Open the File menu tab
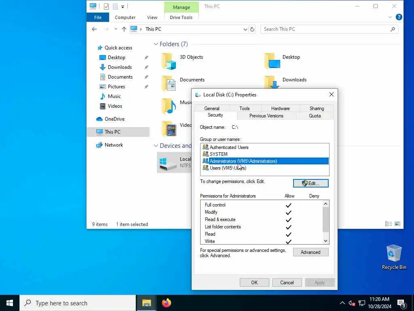Image resolution: width=414 pixels, height=311 pixels. [x=98, y=17]
